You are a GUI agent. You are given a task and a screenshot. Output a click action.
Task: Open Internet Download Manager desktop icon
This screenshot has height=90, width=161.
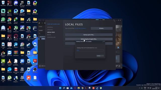coord(16,20)
